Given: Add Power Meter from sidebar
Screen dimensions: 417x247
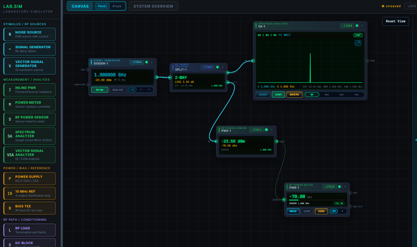Looking at the screenshot, I should coord(29,104).
